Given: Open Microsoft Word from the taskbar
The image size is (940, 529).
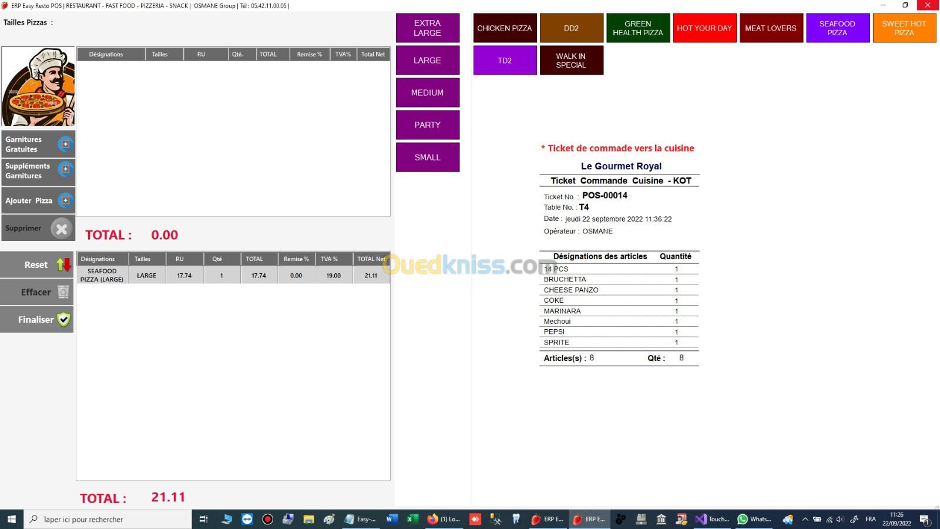Looking at the screenshot, I should pos(392,519).
